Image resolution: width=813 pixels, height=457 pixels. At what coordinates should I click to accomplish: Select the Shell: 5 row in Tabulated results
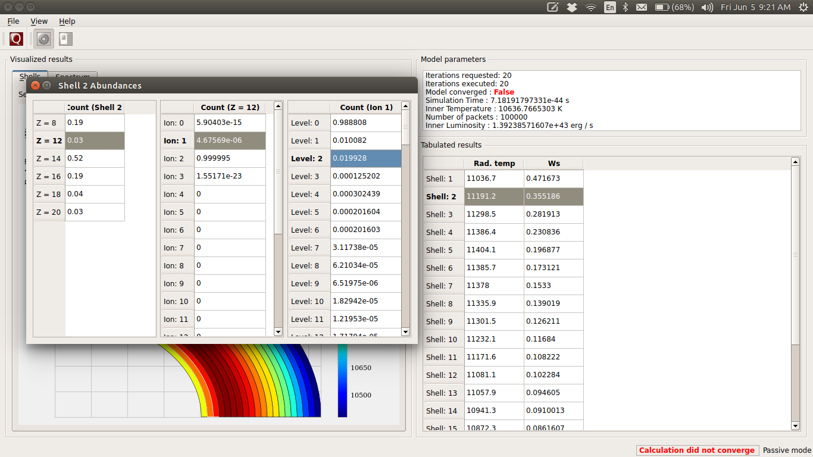coord(442,250)
